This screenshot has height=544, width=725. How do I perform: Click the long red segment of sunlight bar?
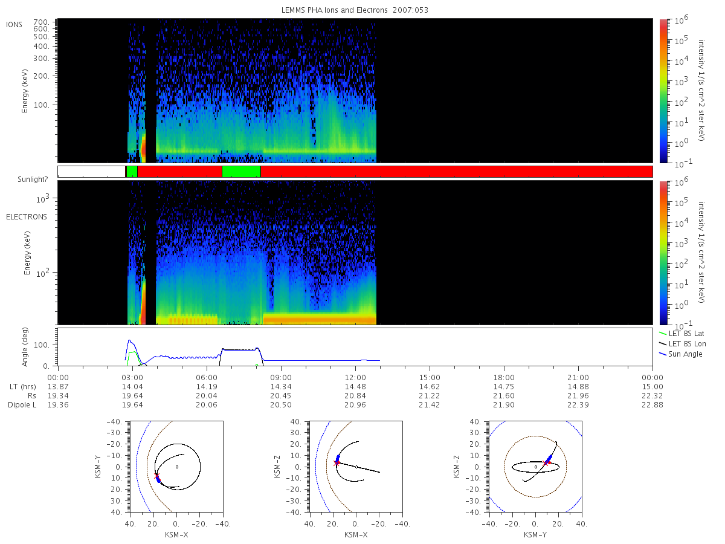456,172
